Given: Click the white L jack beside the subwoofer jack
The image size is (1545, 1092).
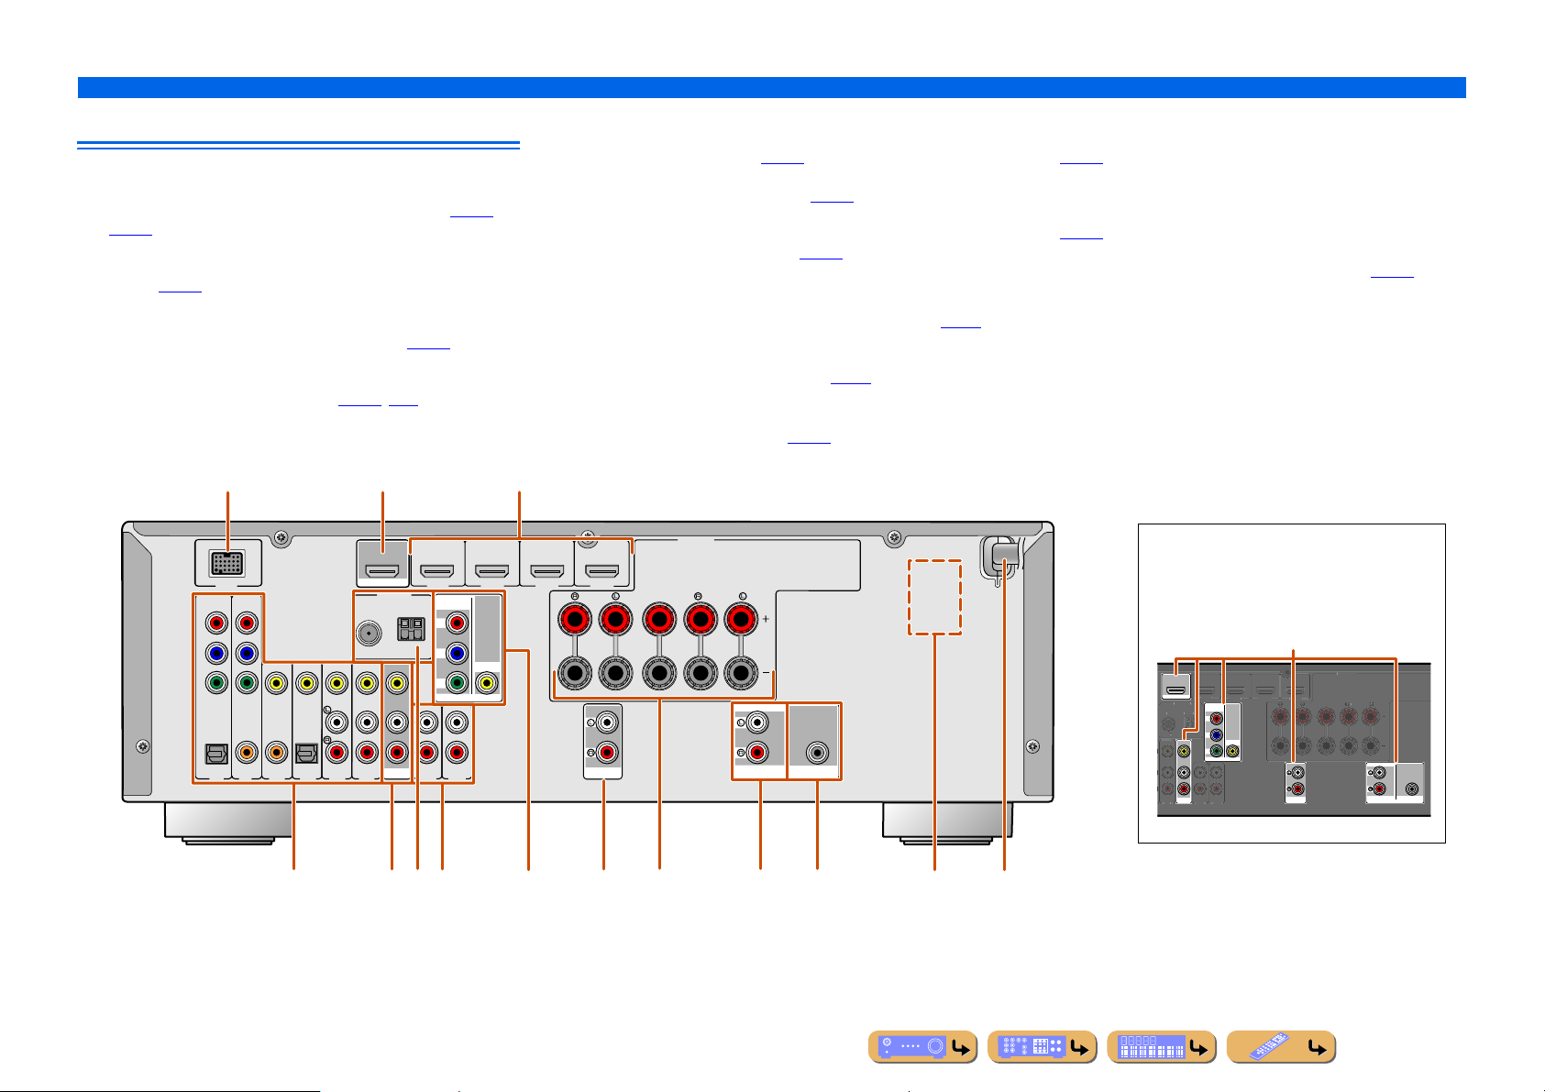Looking at the screenshot, I should 757,723.
